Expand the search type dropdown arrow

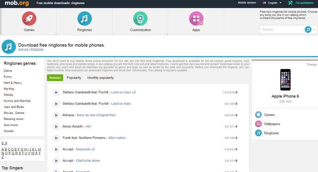point(314,30)
